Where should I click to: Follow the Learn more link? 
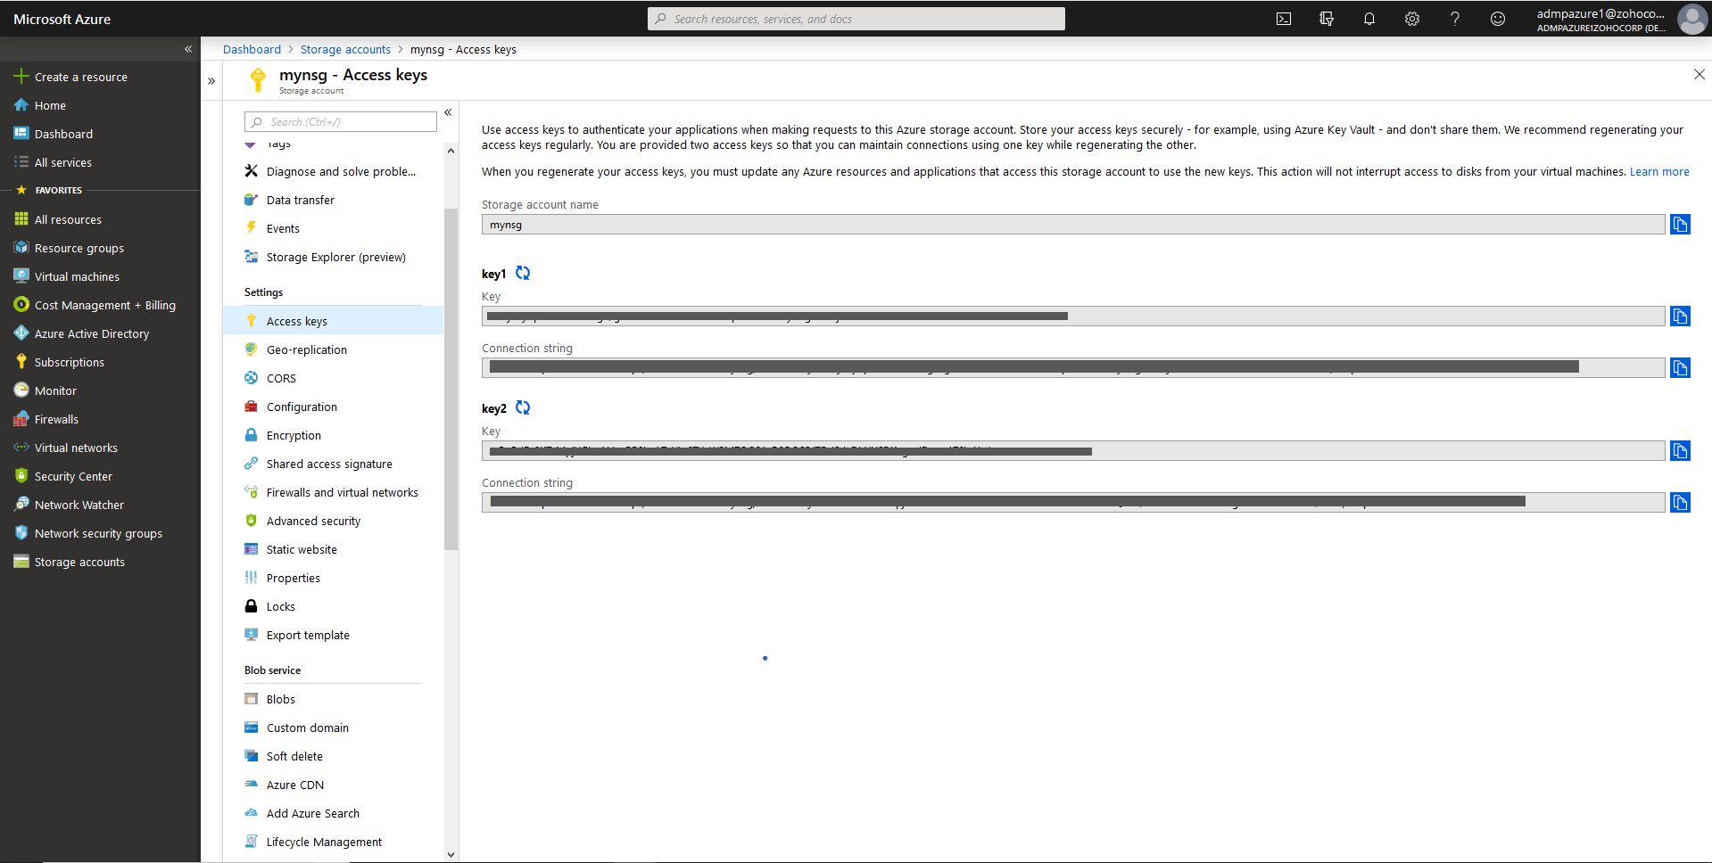(x=1659, y=172)
